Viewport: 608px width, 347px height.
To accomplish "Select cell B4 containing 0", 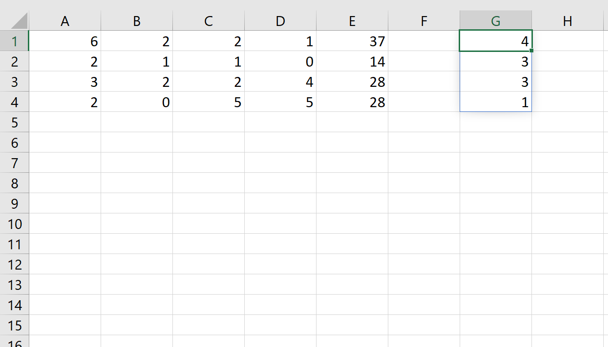I will (x=137, y=102).
